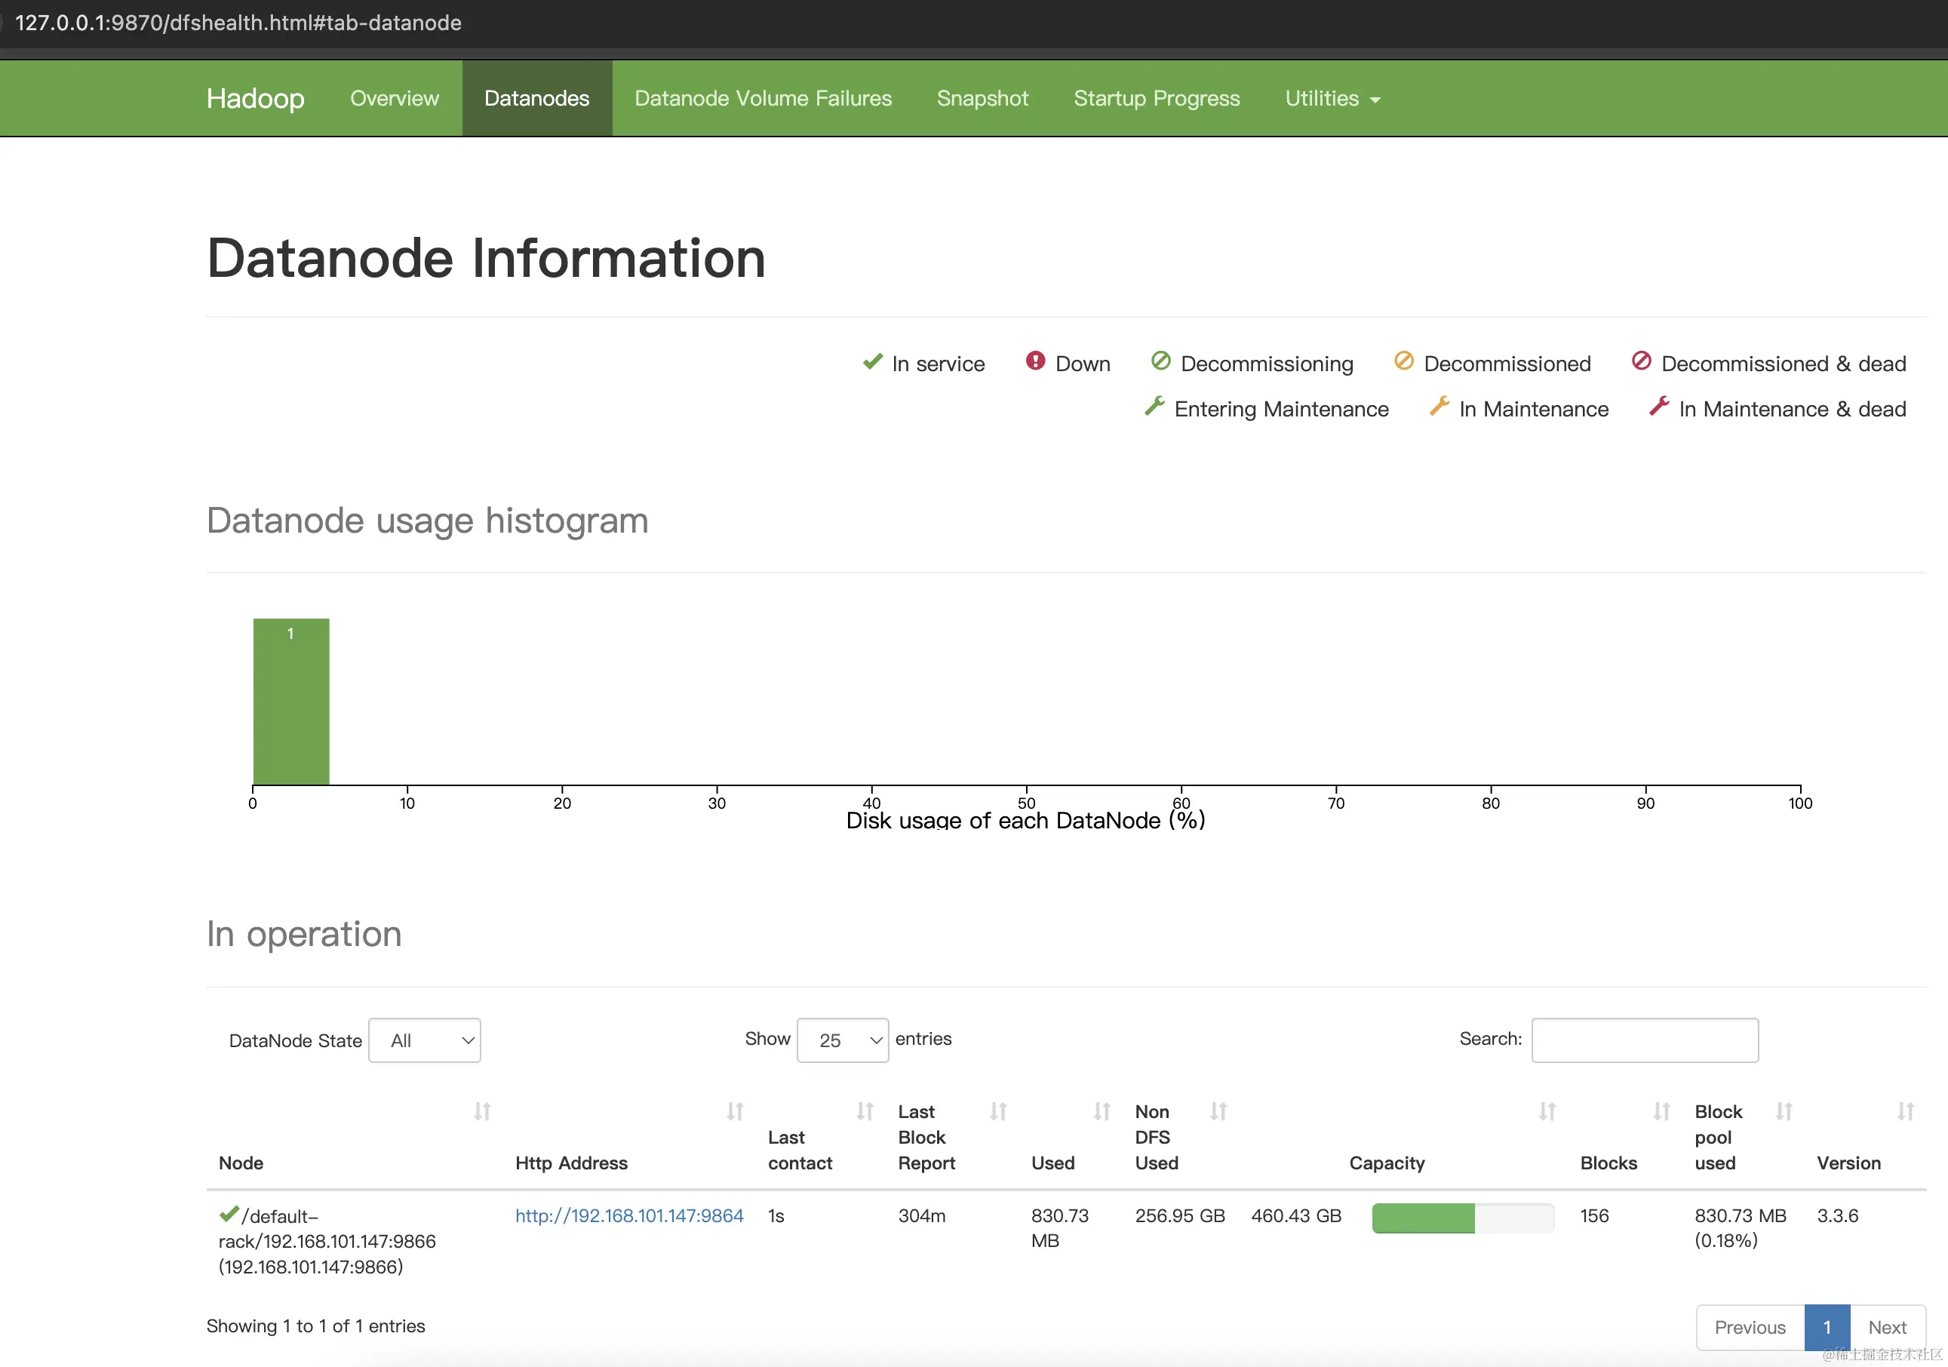This screenshot has width=1948, height=1367.
Task: Toggle sorting on the Blocks column
Action: point(1661,1111)
